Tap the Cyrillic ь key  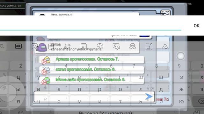tap(141, 102)
